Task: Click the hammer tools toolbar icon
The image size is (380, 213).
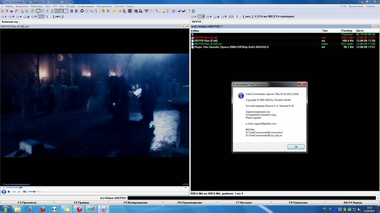Action: [157, 11]
